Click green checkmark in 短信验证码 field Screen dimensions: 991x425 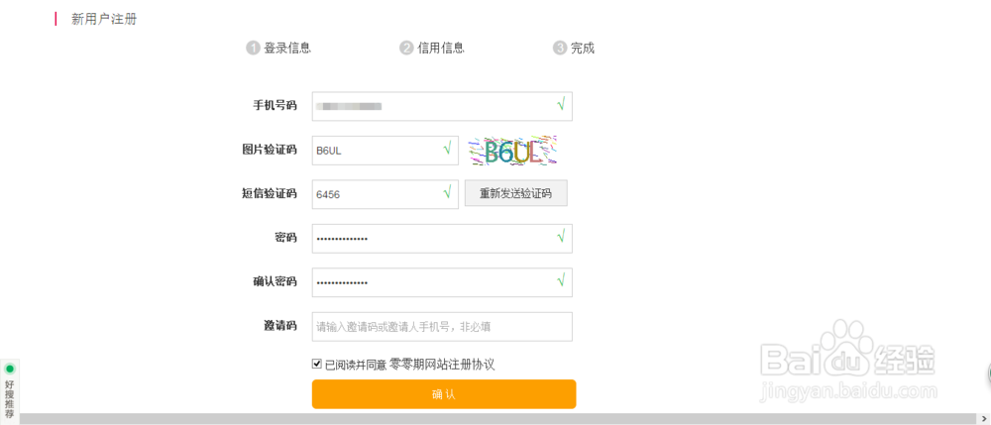click(447, 191)
